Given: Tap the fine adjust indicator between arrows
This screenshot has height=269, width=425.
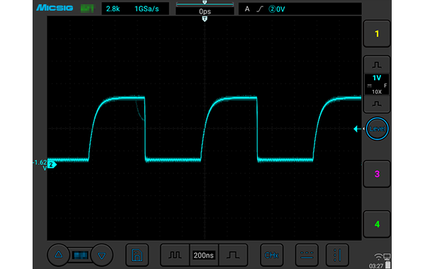Looking at the screenshot, I should [x=80, y=255].
